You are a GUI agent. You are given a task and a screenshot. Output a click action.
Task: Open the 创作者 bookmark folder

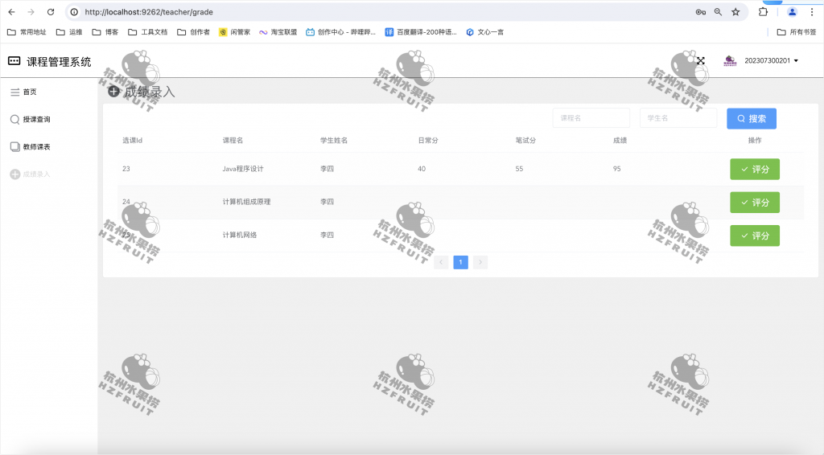(193, 32)
